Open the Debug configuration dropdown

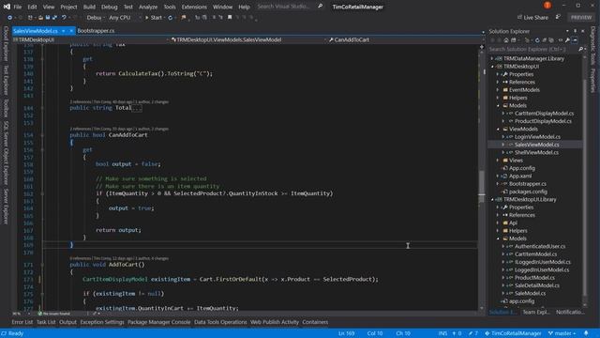click(x=95, y=18)
